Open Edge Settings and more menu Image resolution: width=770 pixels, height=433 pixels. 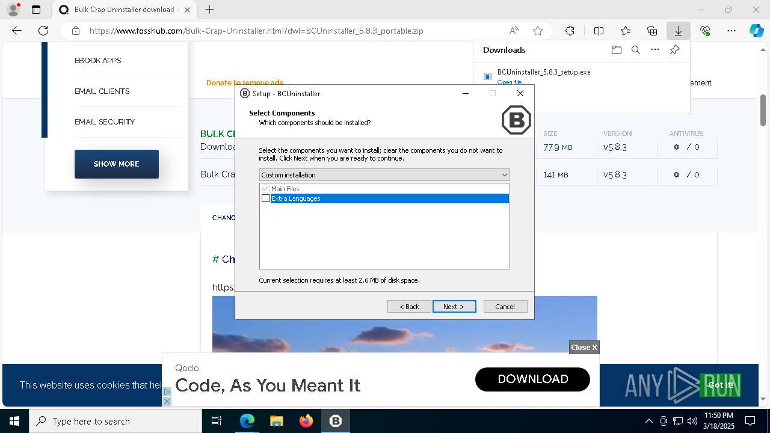click(x=731, y=31)
